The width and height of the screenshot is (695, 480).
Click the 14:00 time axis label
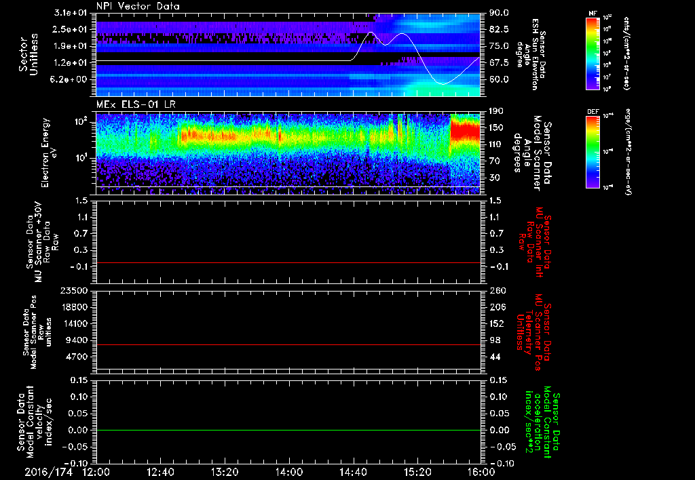pyautogui.click(x=288, y=471)
